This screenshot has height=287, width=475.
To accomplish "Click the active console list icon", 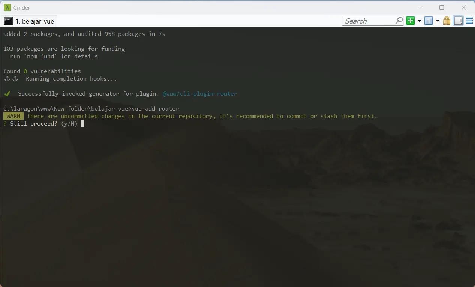I will click(429, 21).
